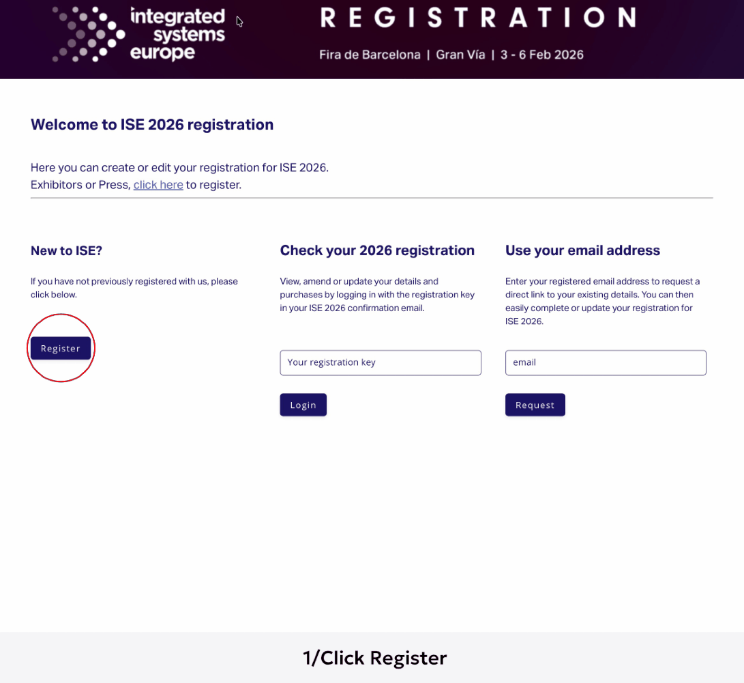
Task: Focus the "Your registration key" input field
Action: pos(381,362)
